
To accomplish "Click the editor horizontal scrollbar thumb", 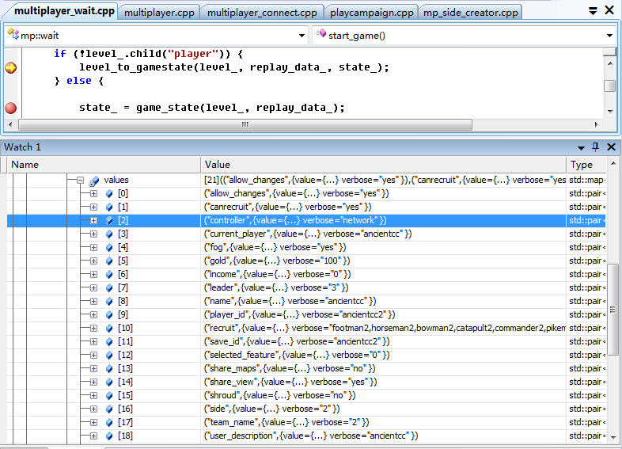I will [245, 124].
